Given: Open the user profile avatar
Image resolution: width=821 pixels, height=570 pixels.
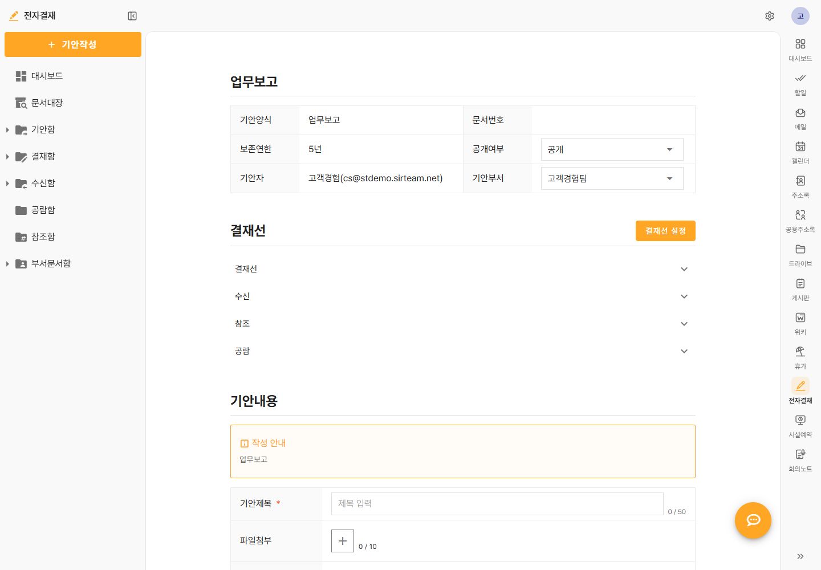Looking at the screenshot, I should click(x=800, y=16).
